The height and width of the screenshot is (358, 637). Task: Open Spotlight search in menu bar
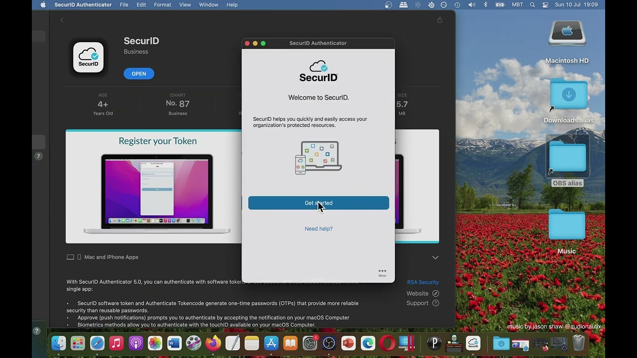tap(532, 4)
